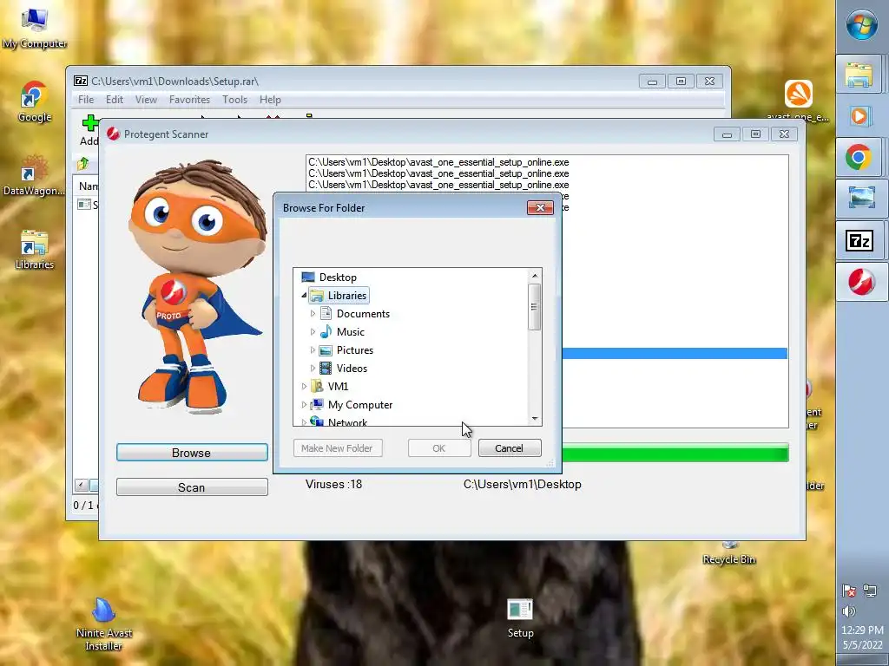Click 7-Zip list scroll-left arrow
The height and width of the screenshot is (666, 889).
[x=81, y=485]
